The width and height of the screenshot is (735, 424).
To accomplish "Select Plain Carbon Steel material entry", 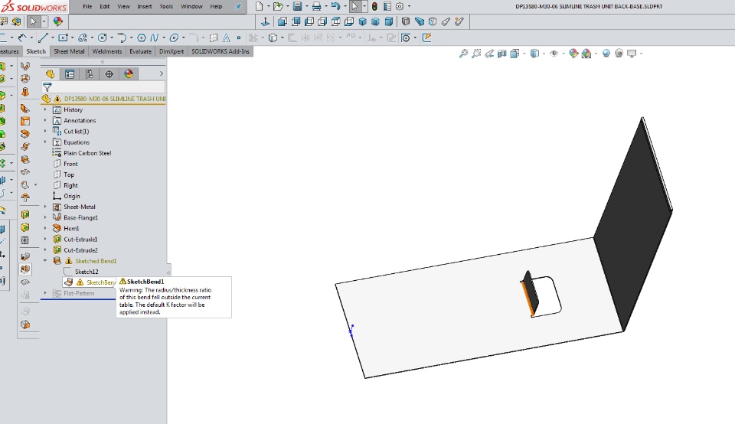I will click(x=87, y=153).
